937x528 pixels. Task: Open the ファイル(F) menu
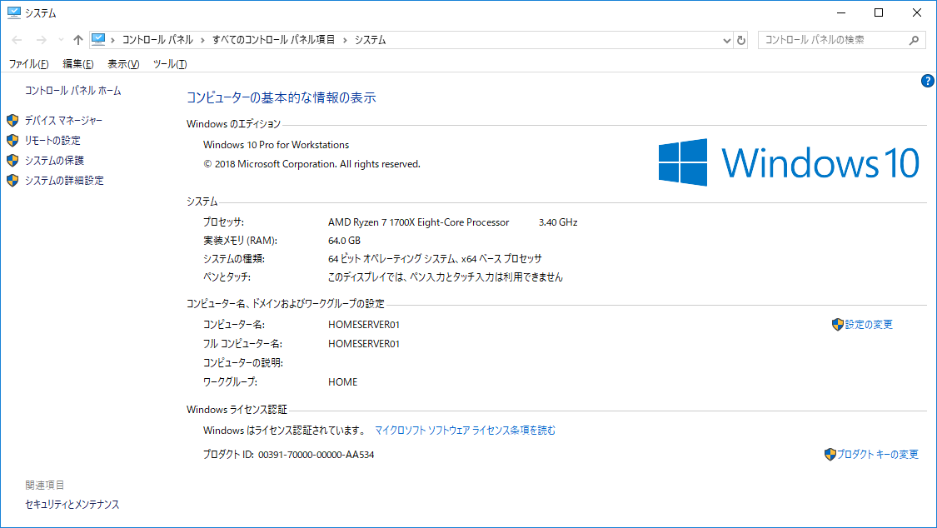click(28, 64)
